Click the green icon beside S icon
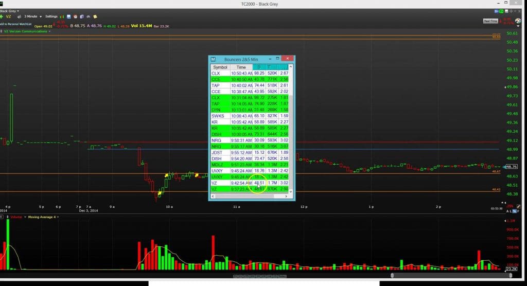Viewport: 527px width, 286px height. 501,11
